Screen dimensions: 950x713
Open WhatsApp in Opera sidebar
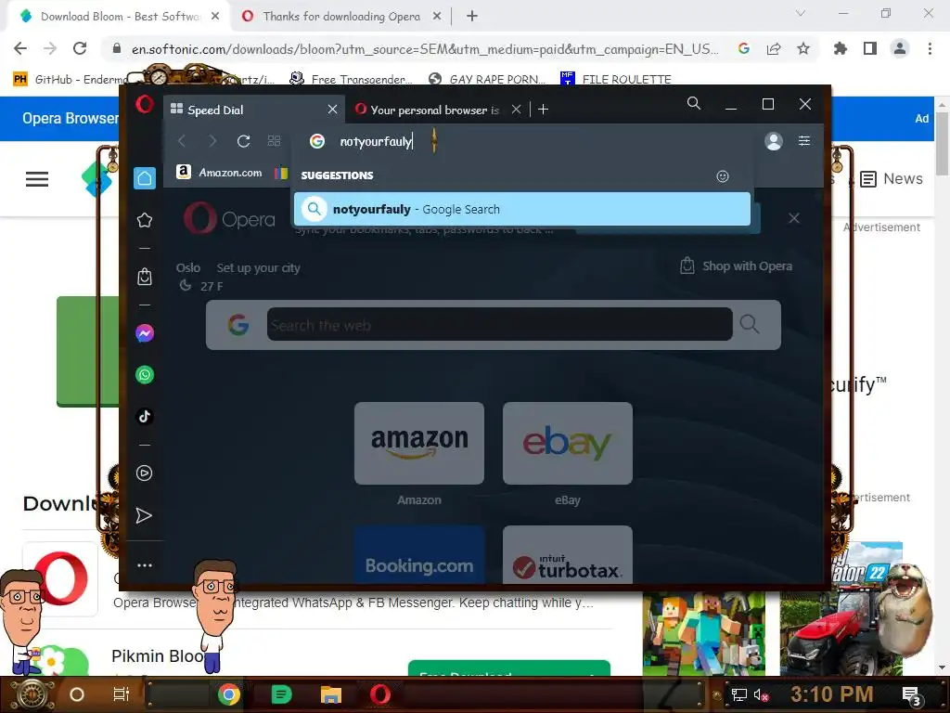tap(144, 375)
